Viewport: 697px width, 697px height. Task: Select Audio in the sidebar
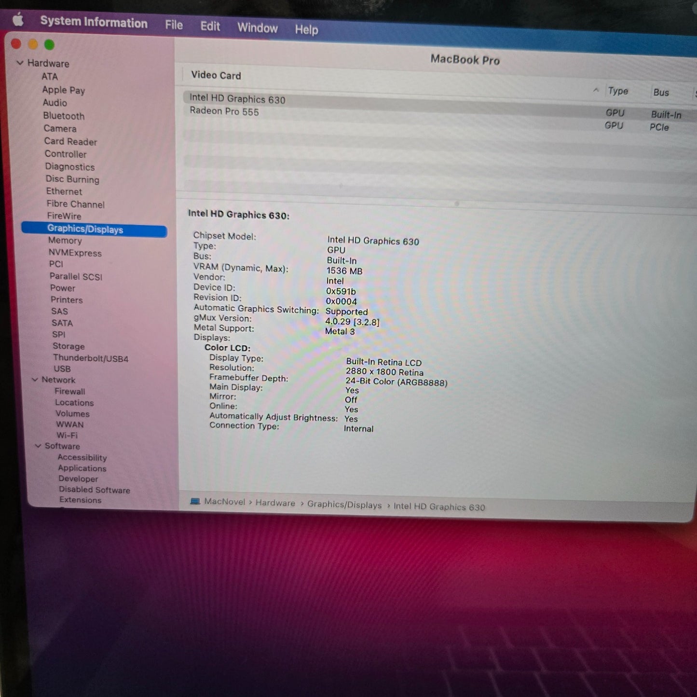(55, 103)
